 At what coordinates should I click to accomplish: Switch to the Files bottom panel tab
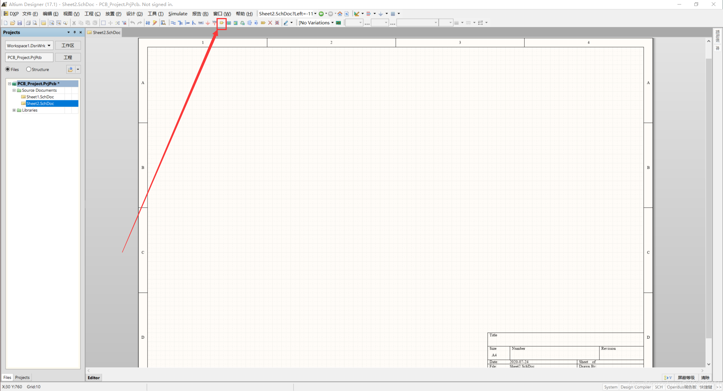tap(7, 377)
